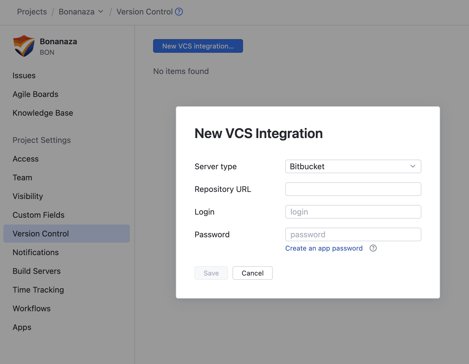Expand the Bonanaza breadcrumb chevron
This screenshot has width=469, height=364.
(x=101, y=12)
